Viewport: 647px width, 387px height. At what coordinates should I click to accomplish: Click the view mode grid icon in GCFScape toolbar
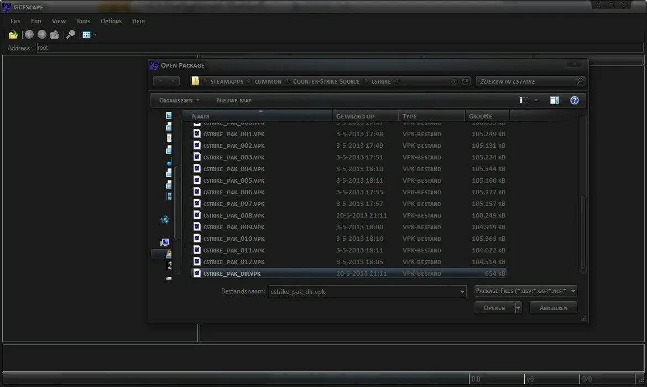pyautogui.click(x=86, y=35)
